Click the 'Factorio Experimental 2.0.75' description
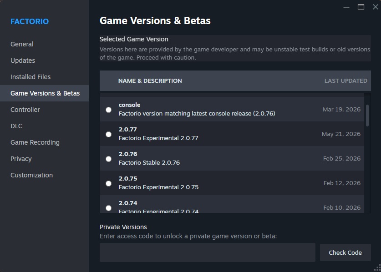Screen dimensions: 381x272 159,187
